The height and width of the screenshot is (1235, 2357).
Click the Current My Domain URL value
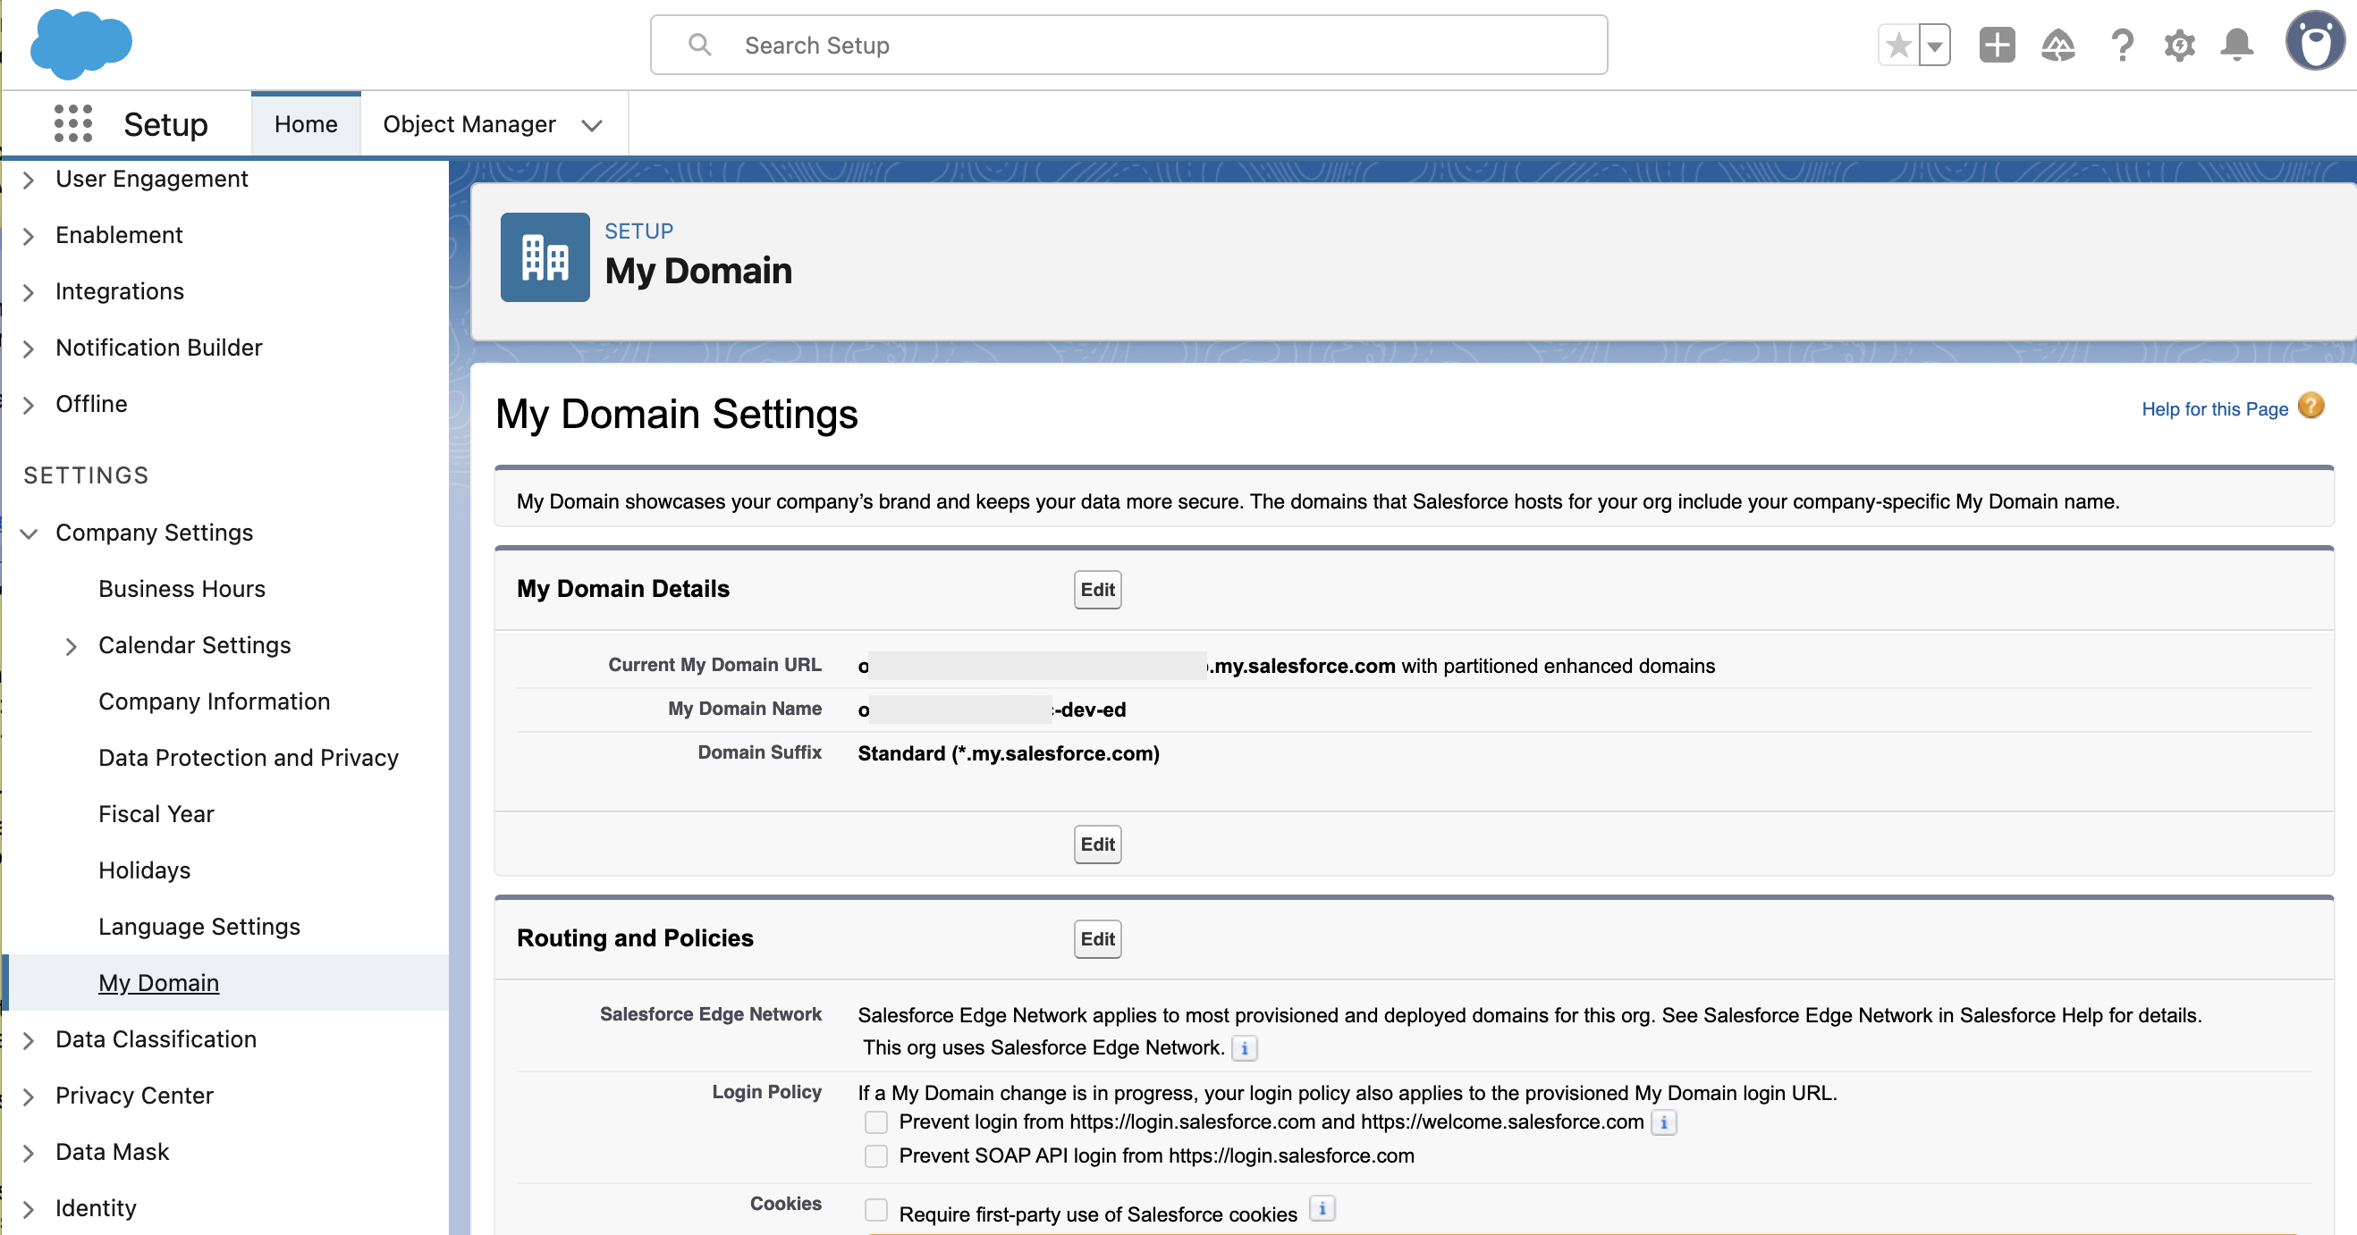point(1286,666)
